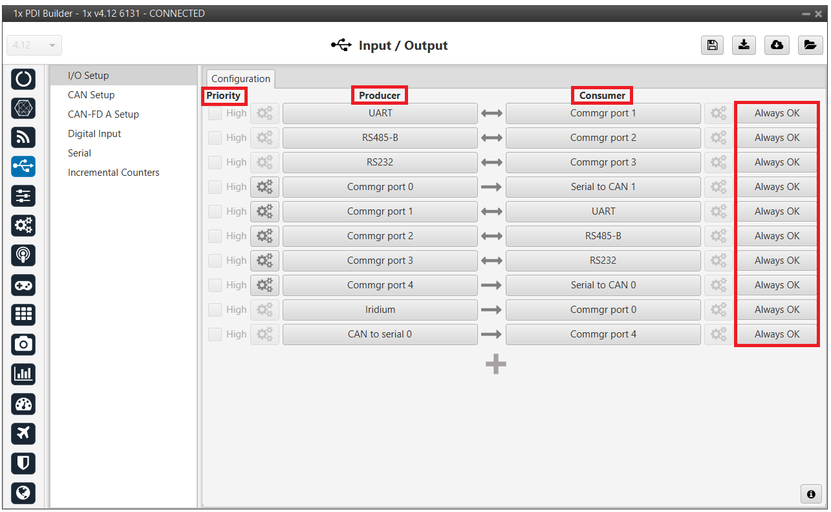Screen dimensions: 831x512
Task: Add a new row with the plus sign
Action: (495, 365)
